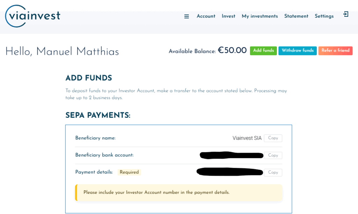Open the hamburger menu icon
The height and width of the screenshot is (214, 358).
tap(187, 16)
